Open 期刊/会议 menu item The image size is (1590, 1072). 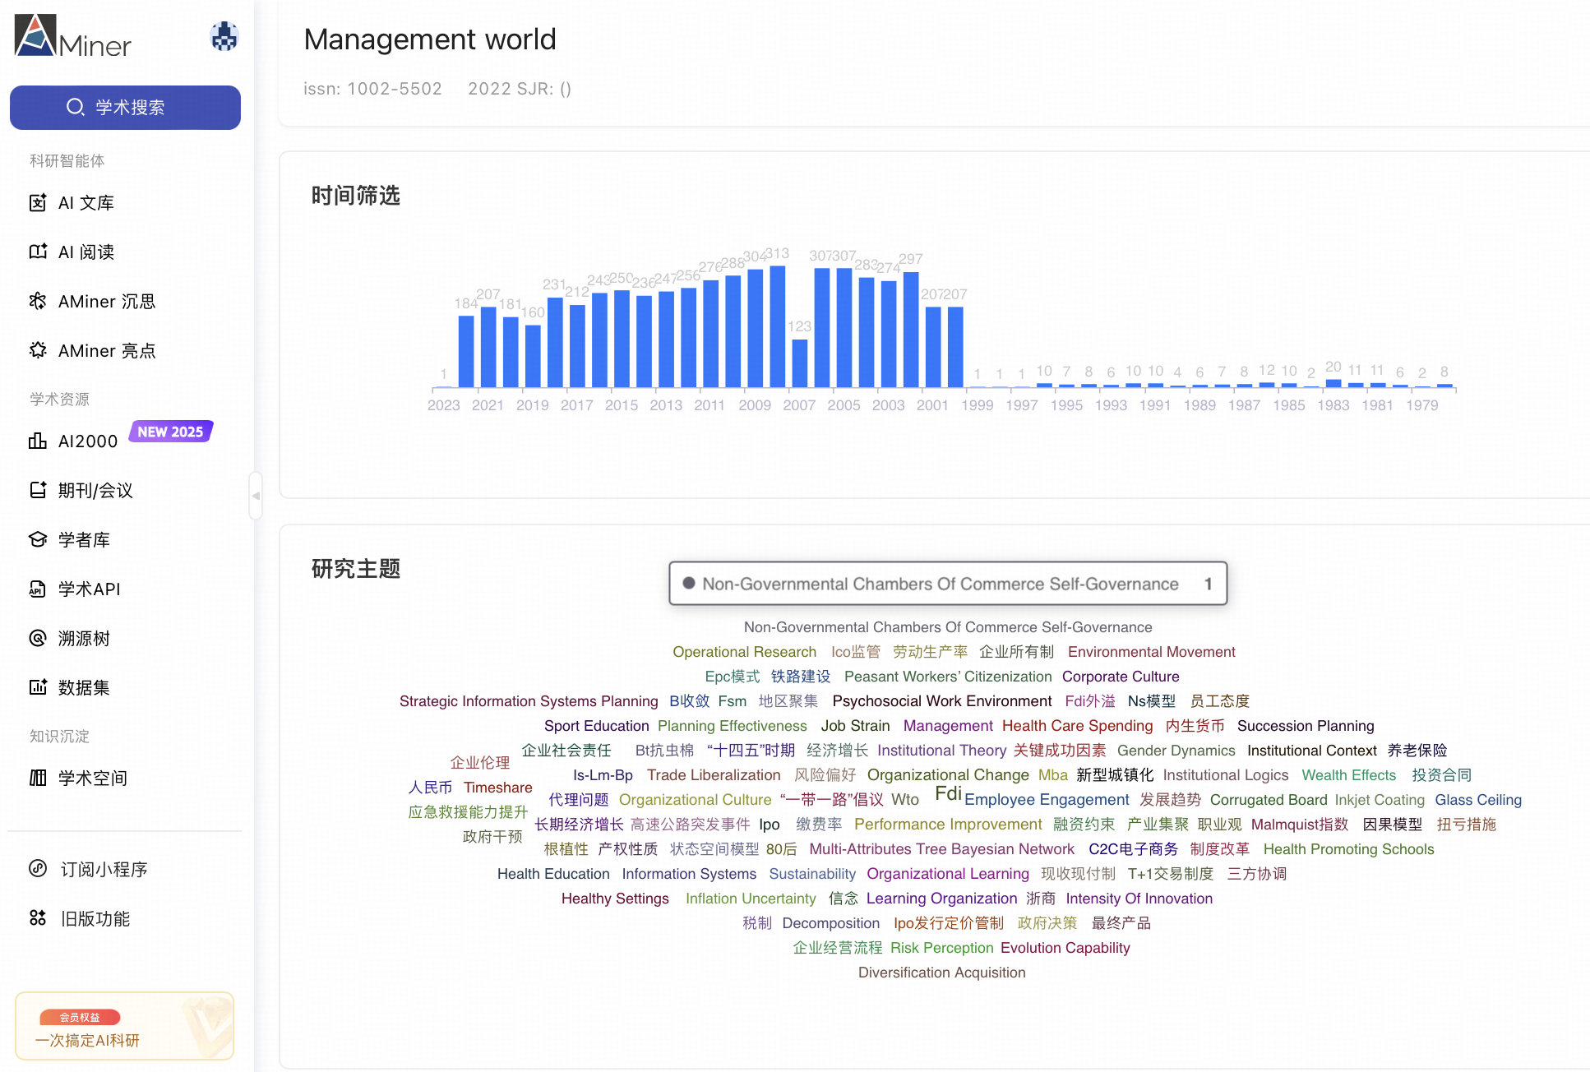click(95, 491)
